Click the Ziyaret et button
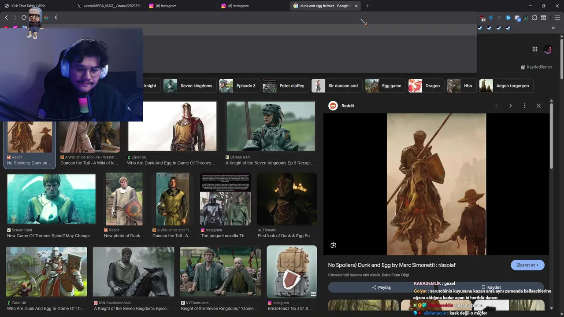The height and width of the screenshot is (317, 564). point(527,265)
